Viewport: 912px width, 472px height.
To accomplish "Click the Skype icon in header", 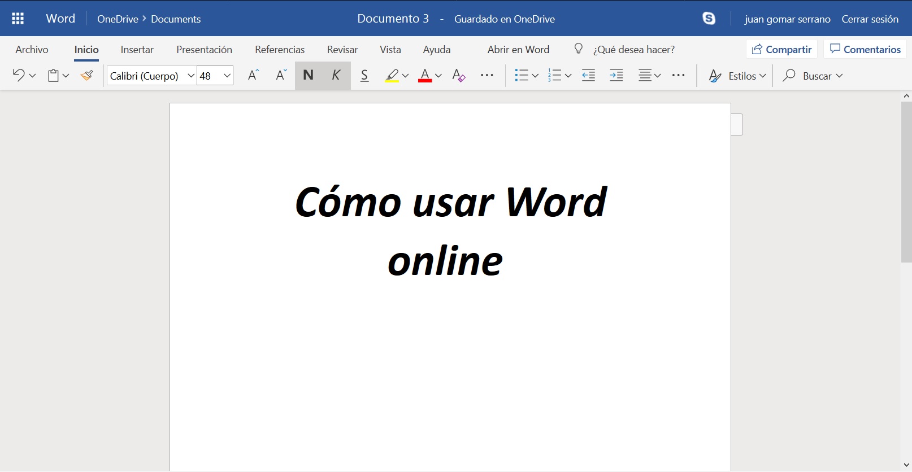I will click(709, 19).
